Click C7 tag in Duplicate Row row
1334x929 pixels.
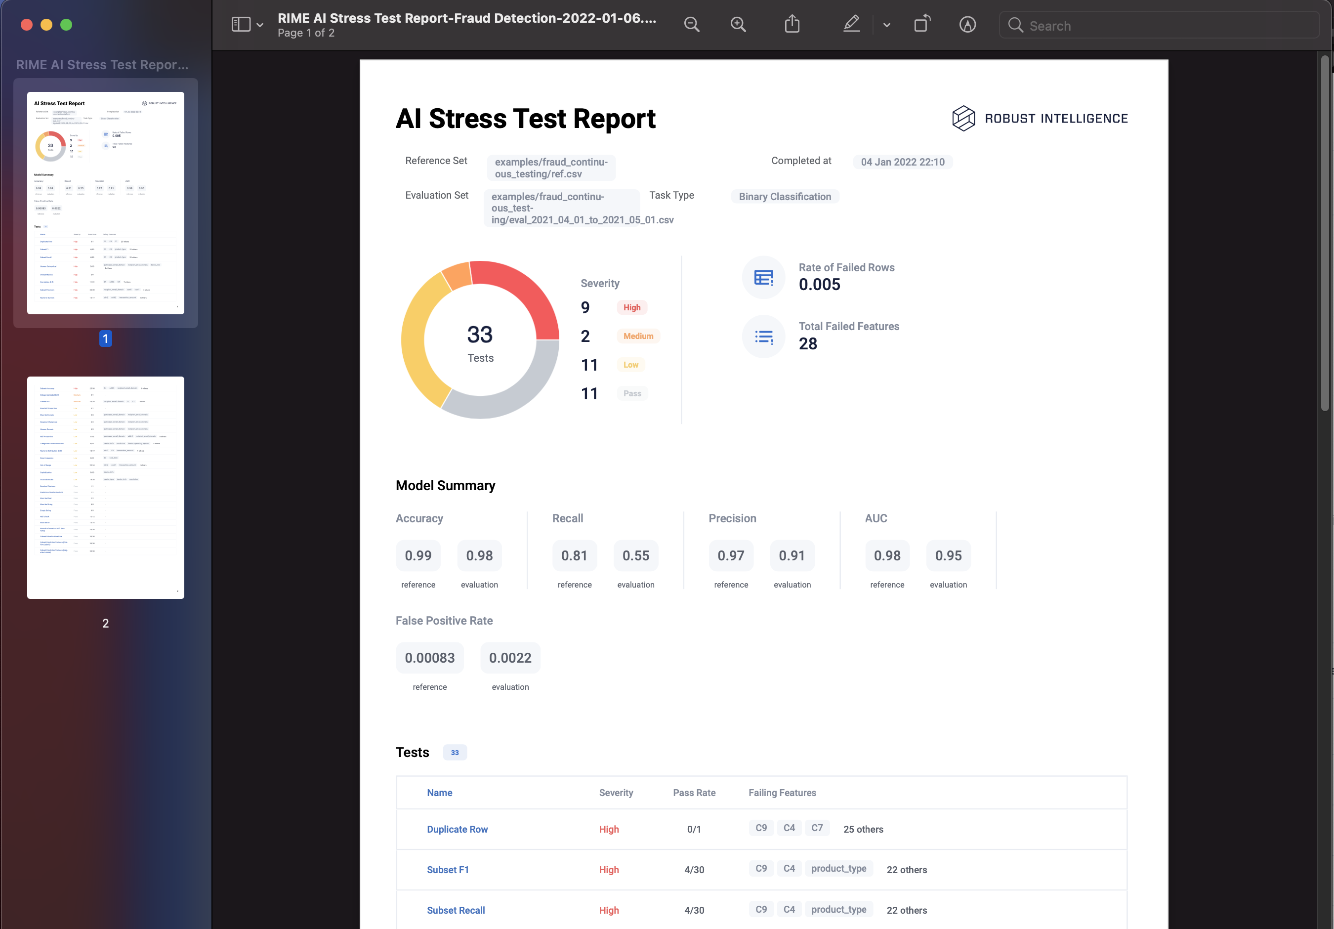(817, 828)
